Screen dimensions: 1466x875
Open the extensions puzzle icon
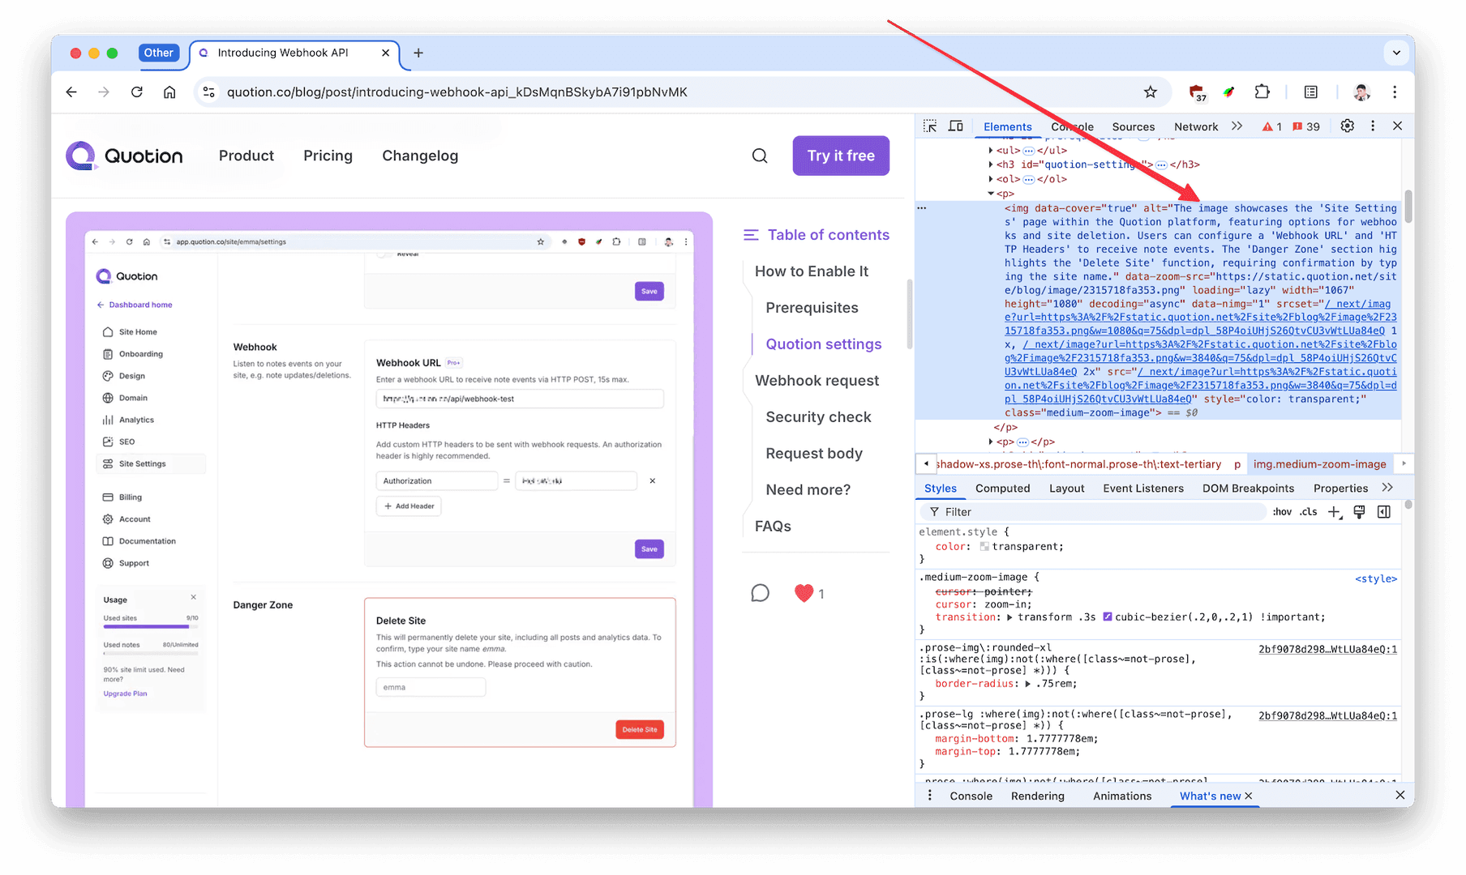[1262, 92]
